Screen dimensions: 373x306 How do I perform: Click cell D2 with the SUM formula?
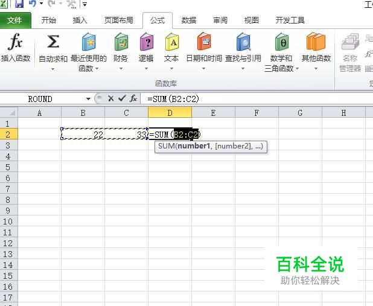pos(170,135)
